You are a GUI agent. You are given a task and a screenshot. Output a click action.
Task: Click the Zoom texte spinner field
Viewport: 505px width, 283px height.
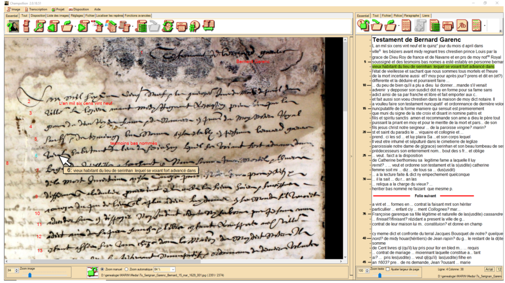tap(361, 271)
